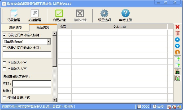Click the orange circular arrow icon
Screen dimensions: 183x110
(177, 52)
